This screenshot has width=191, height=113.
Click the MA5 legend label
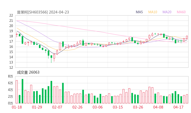click(x=139, y=12)
